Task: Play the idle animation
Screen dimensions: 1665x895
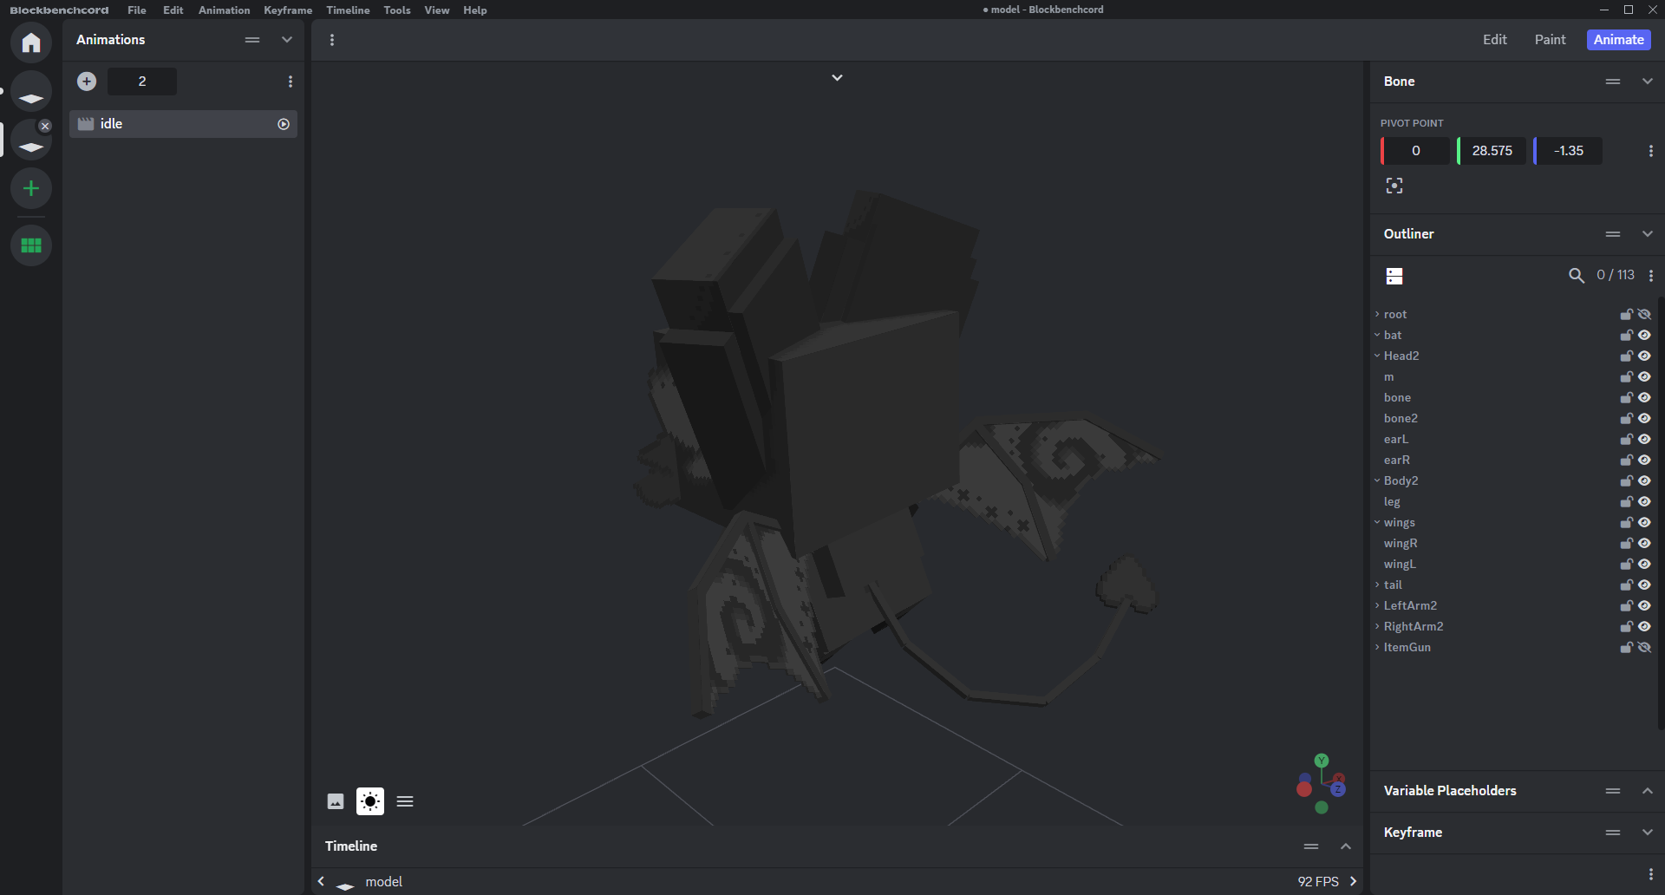Action: tap(284, 124)
